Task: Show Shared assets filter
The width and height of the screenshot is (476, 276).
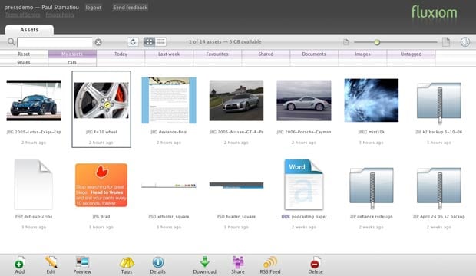Action: coord(266,54)
